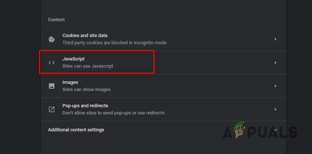
Task: Open the JavaScript settings entry title
Action: tap(73, 59)
